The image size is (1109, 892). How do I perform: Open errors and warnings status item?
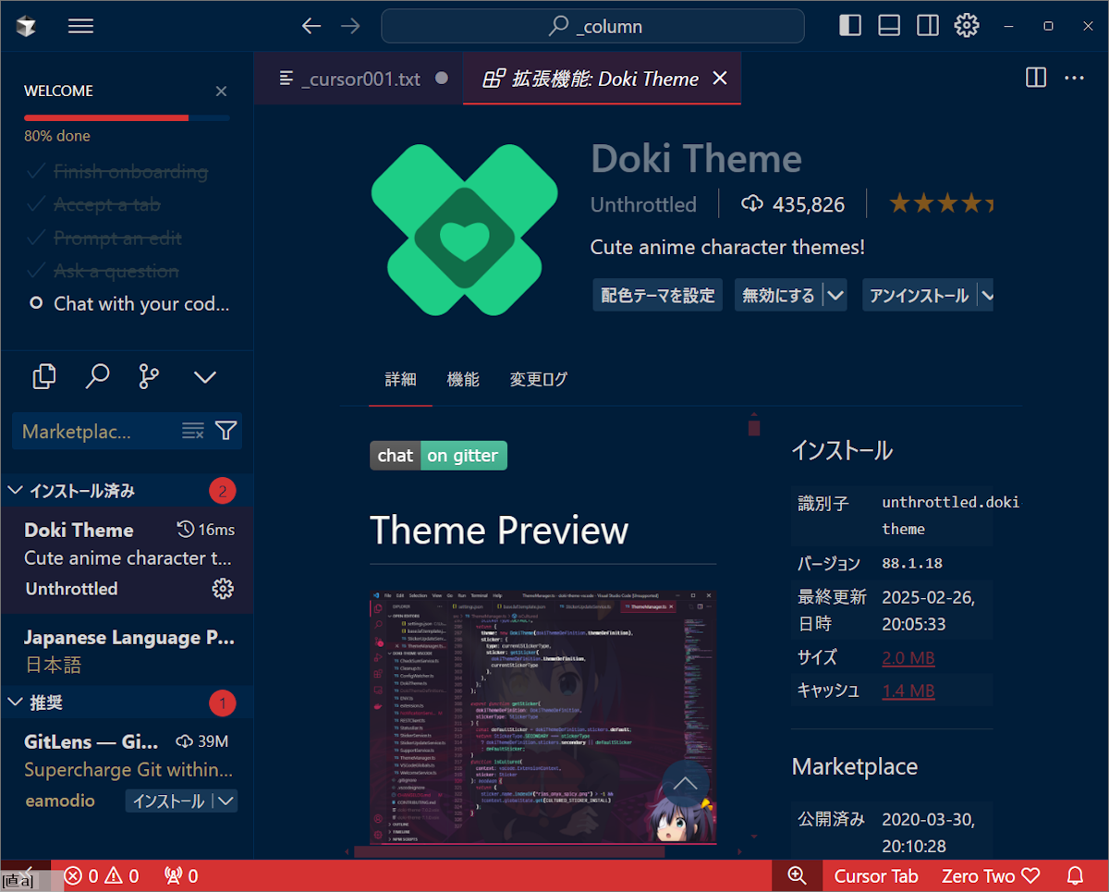click(102, 875)
